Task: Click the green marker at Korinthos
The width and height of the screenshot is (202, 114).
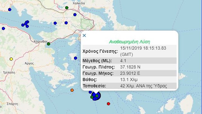Action: point(49,44)
